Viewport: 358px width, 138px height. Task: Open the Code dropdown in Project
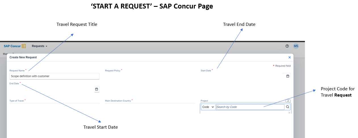tap(208, 107)
